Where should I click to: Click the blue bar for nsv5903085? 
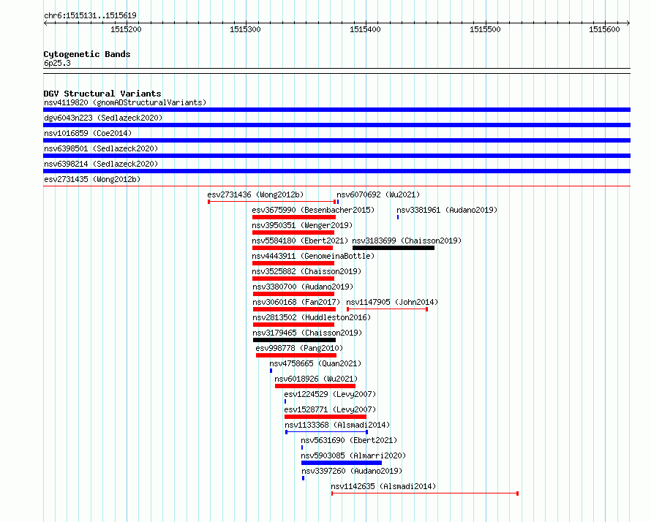[342, 463]
